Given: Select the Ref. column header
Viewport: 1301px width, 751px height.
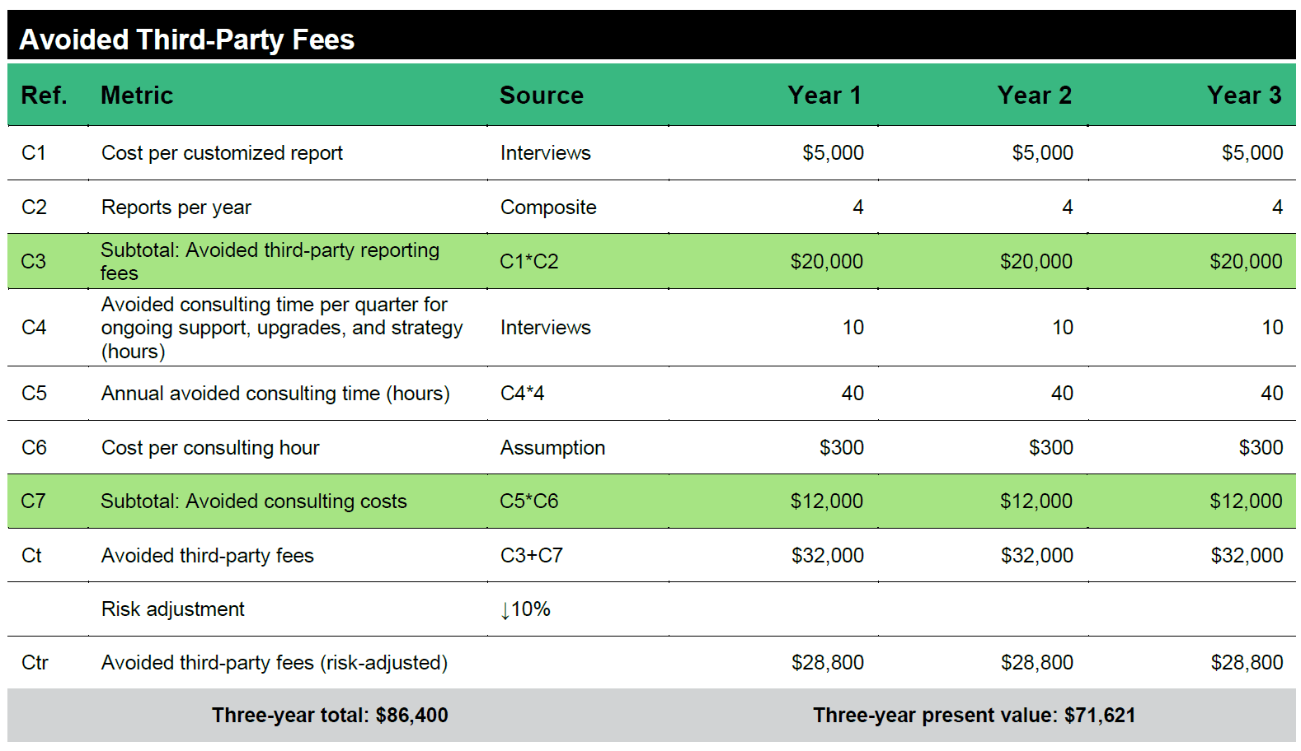Looking at the screenshot, I should pyautogui.click(x=44, y=96).
